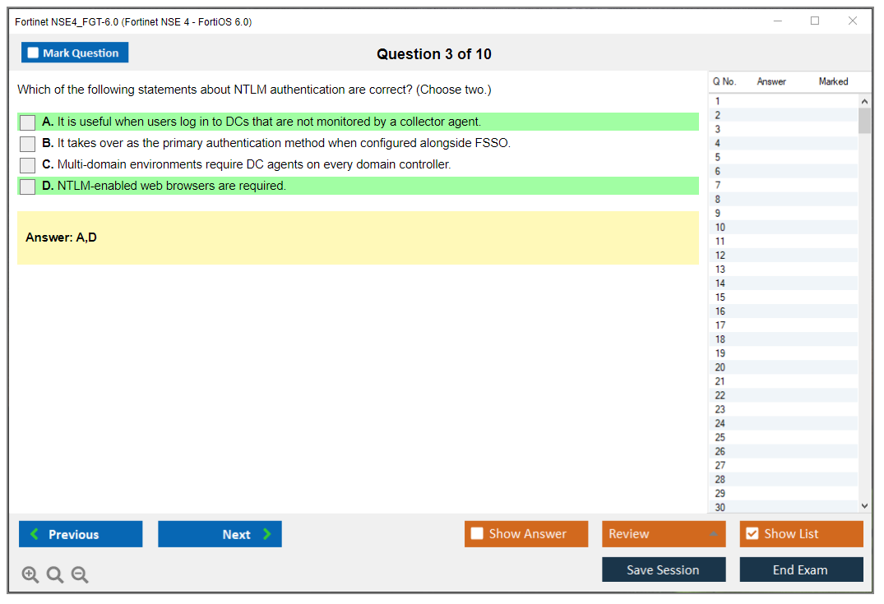Viewport: 884px width, 604px height.
Task: Jump to question 10 in list
Action: (x=720, y=228)
